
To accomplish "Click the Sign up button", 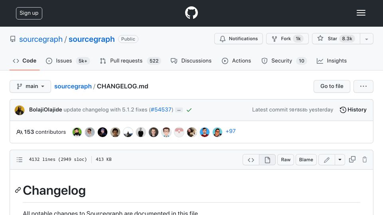I will tap(29, 13).
